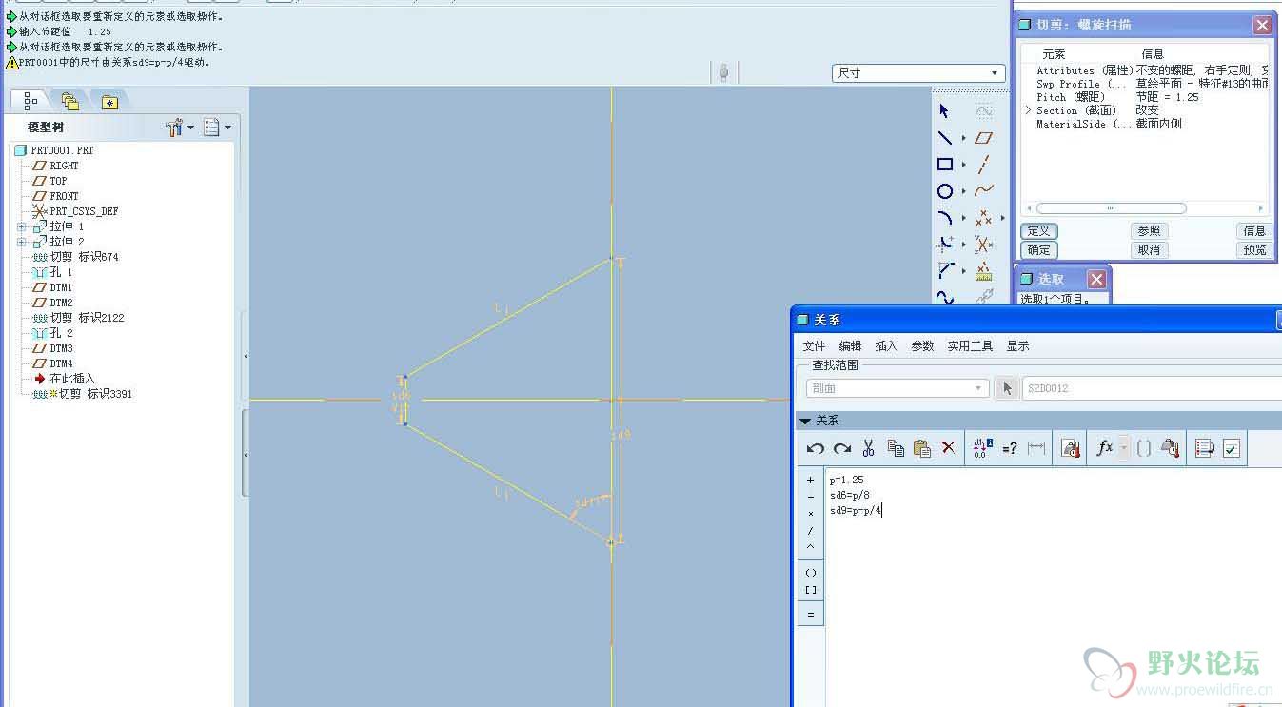The width and height of the screenshot is (1282, 707).
Task: Insert the division slash operator
Action: point(810,531)
